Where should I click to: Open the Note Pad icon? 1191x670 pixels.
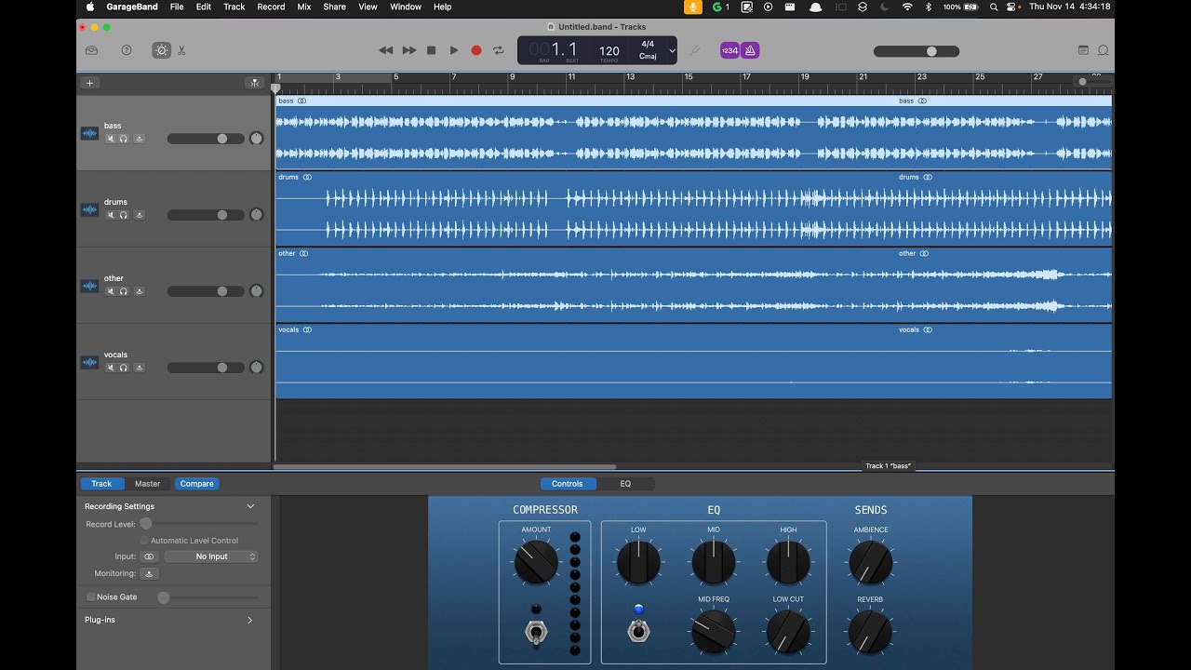[x=1083, y=50]
